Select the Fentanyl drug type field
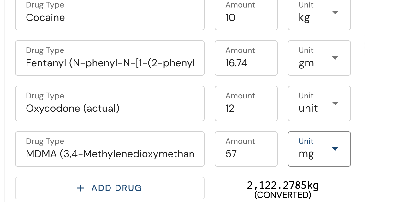This screenshot has width=404, height=202. pos(110,58)
